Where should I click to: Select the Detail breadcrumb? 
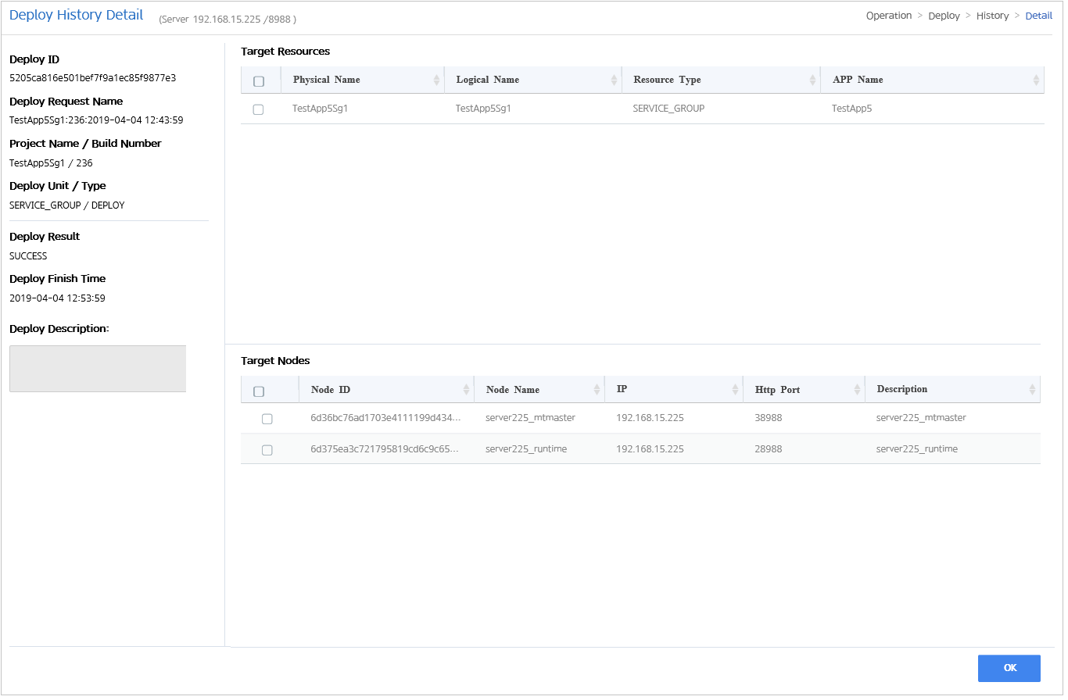coord(1038,16)
